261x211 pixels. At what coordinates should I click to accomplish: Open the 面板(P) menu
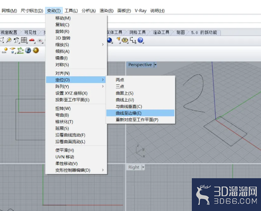[x=124, y=11]
